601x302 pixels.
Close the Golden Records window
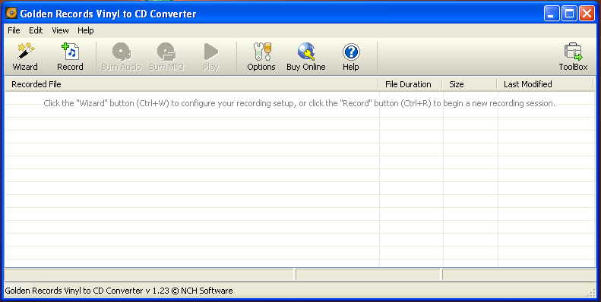(x=587, y=14)
